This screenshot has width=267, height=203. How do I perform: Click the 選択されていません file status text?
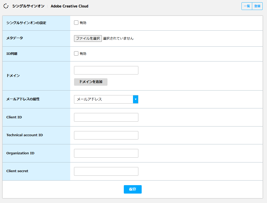118,39
